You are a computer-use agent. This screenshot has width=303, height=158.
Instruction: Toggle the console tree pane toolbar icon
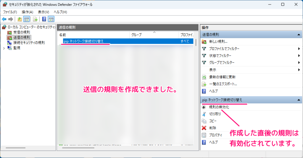click(x=26, y=19)
